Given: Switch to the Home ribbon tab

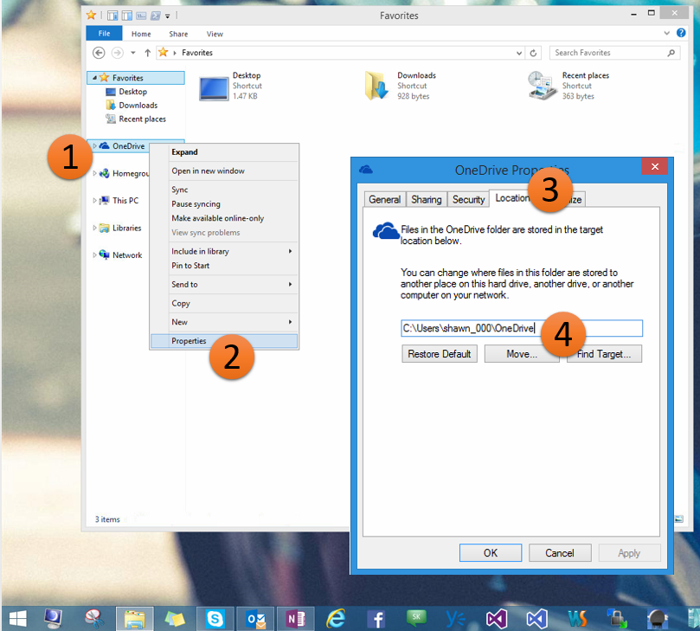Looking at the screenshot, I should click(141, 34).
